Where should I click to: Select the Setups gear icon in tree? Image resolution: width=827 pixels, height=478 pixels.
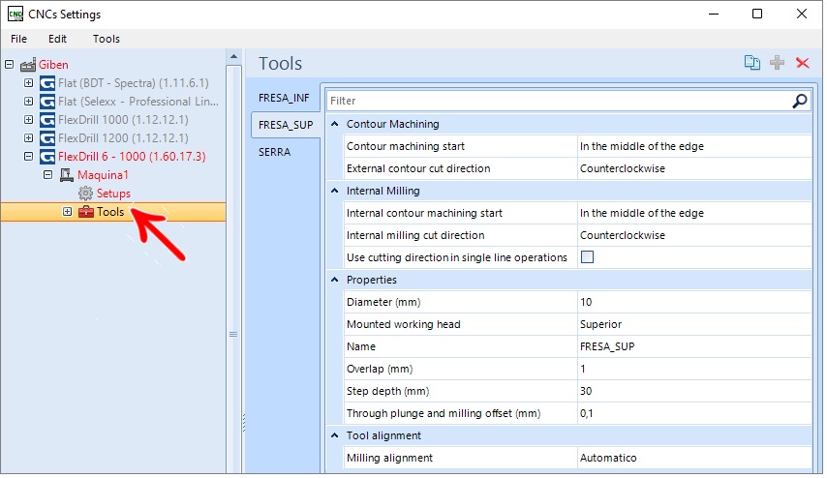(86, 194)
